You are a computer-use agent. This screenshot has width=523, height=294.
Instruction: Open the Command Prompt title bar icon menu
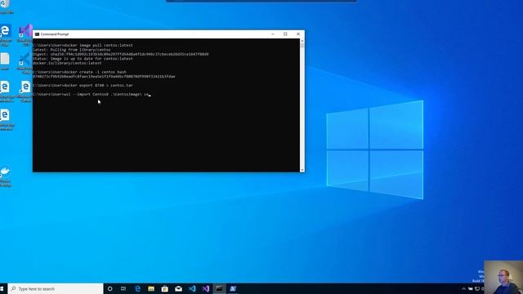tap(37, 34)
